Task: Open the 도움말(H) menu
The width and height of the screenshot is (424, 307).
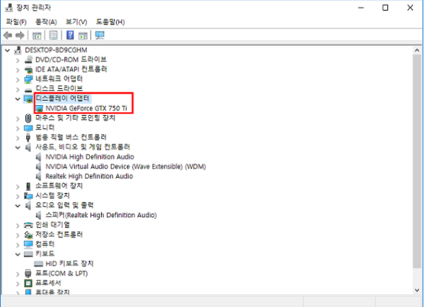Action: 110,22
